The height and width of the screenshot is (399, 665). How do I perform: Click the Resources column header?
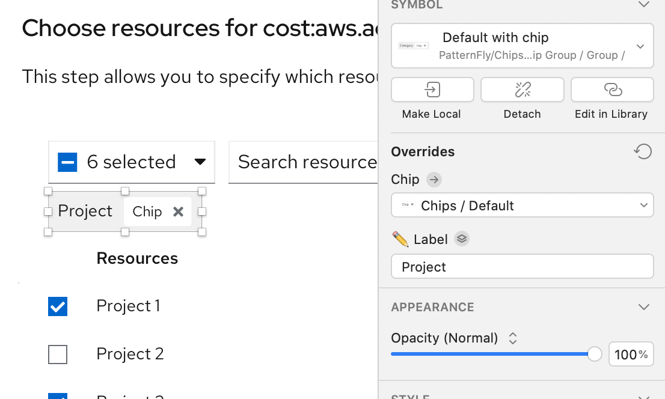click(x=137, y=258)
